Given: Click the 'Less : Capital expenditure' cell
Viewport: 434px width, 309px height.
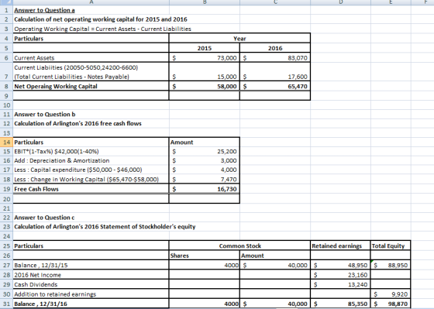Looking at the screenshot, I should click(91, 170).
